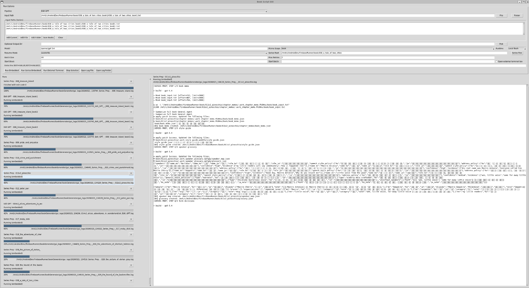Focus the Batch Size field
Viewport: 529px width, 288px height.
pos(154,58)
